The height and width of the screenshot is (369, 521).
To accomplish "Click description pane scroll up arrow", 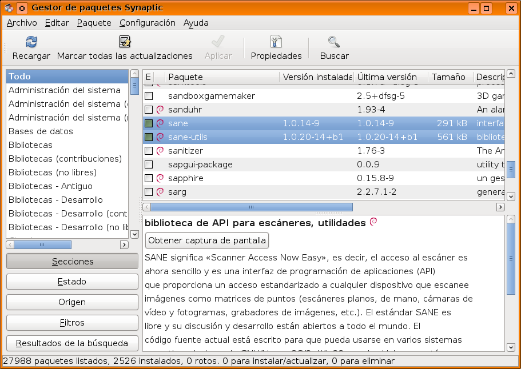I will (x=511, y=219).
